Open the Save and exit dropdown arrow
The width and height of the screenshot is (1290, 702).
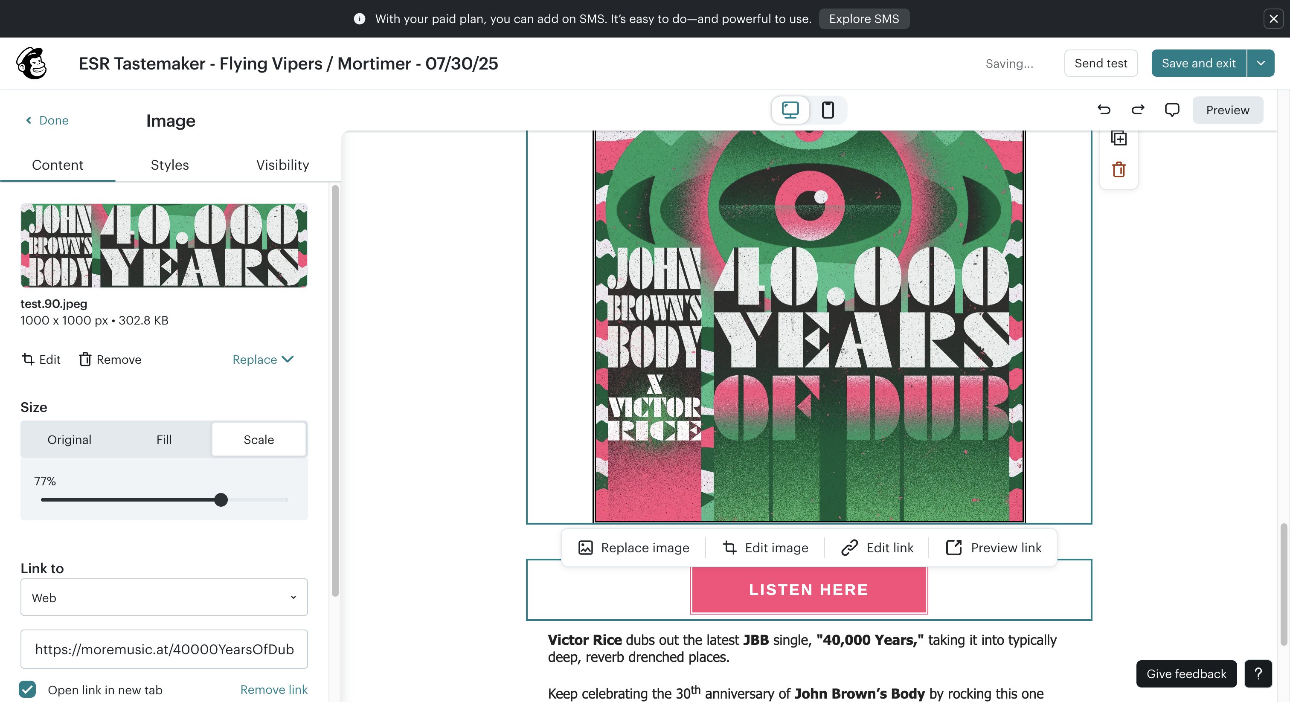1261,63
